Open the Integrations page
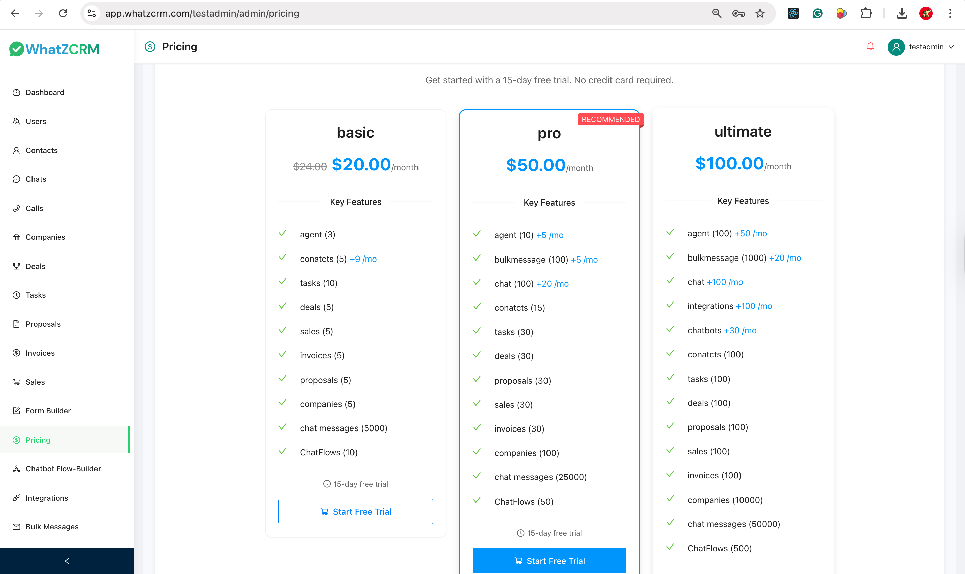The height and width of the screenshot is (574, 965). point(46,498)
